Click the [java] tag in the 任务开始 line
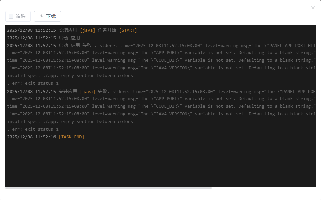The width and height of the screenshot is (321, 200). pos(88,30)
